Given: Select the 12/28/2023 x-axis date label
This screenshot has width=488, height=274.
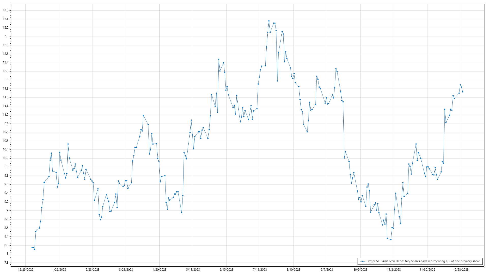Looking at the screenshot, I should pos(461,270).
